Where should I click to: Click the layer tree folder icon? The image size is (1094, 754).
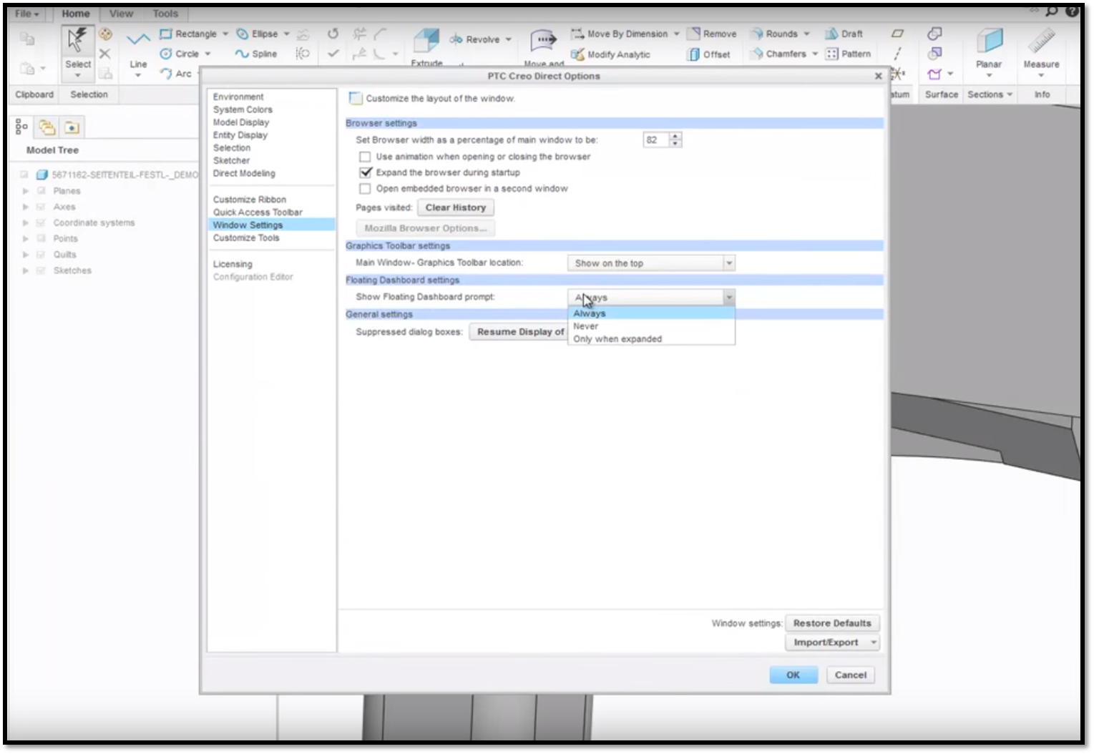(x=47, y=127)
